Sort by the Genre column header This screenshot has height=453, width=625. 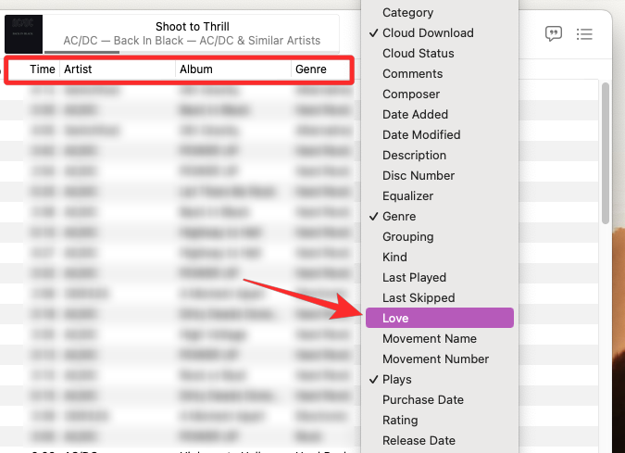click(310, 69)
